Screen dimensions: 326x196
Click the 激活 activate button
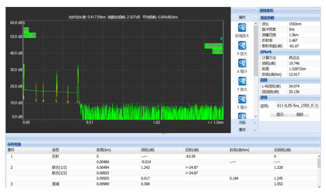click(280, 115)
